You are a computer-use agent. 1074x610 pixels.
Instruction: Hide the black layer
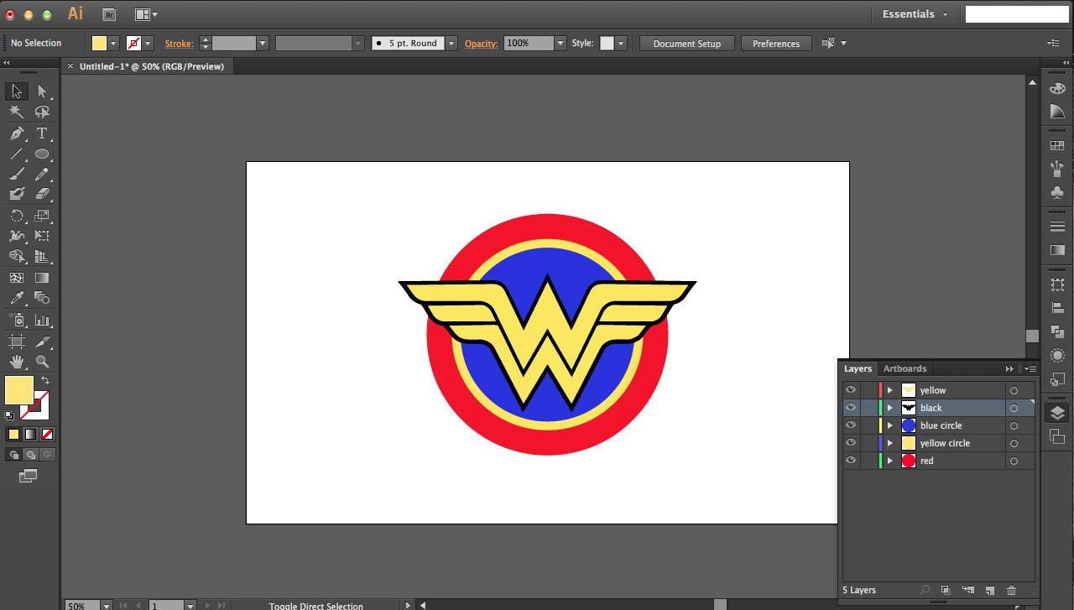(851, 408)
